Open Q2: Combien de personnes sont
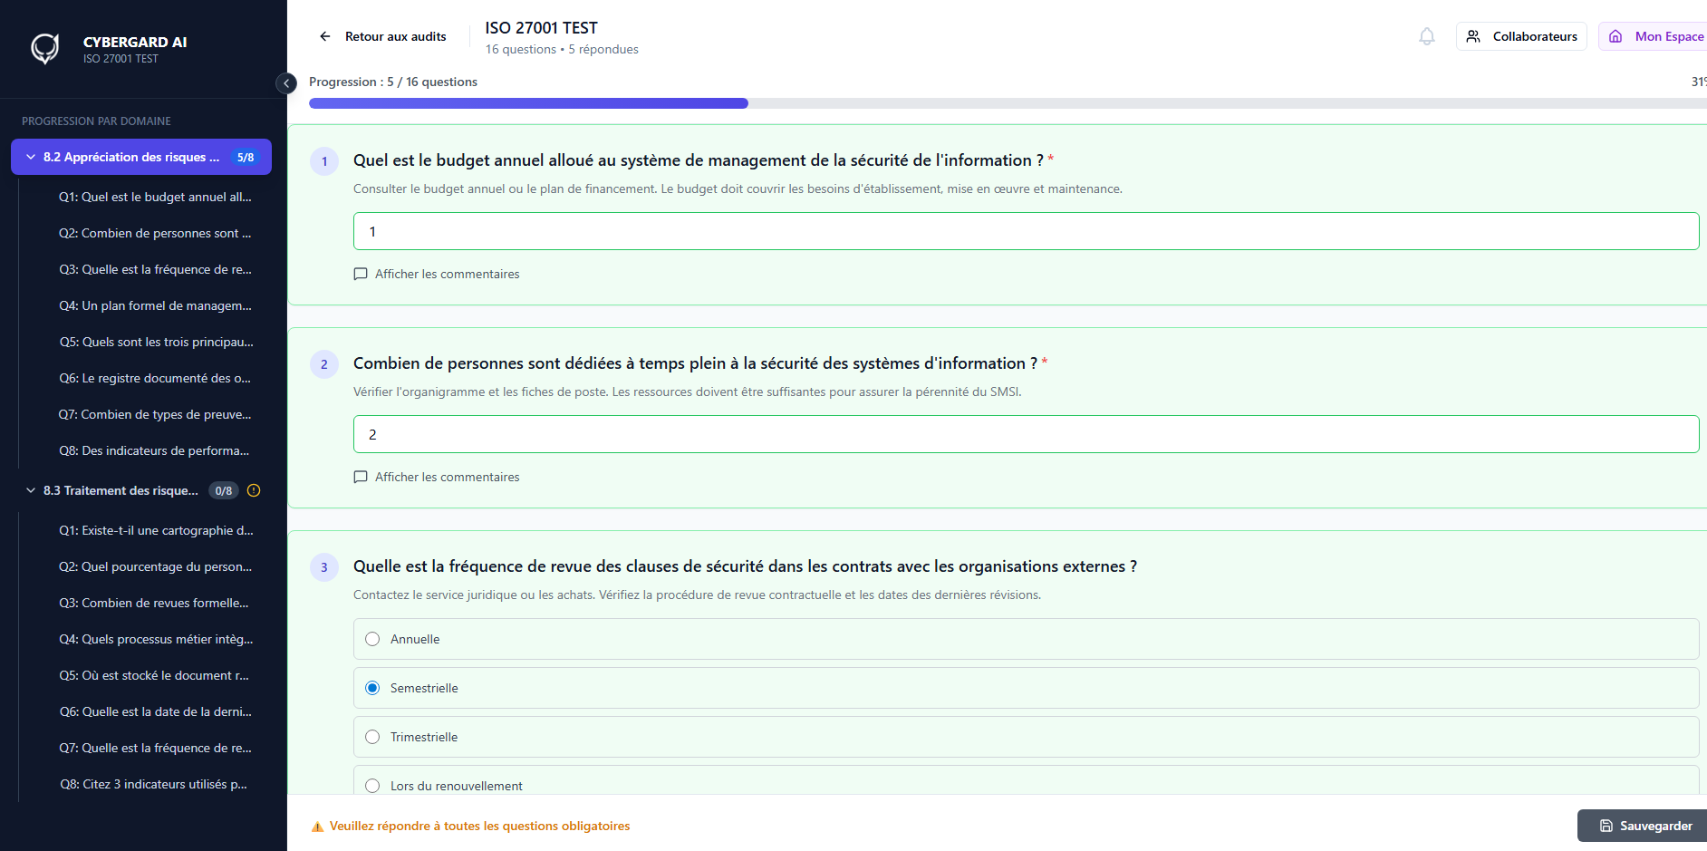The image size is (1707, 851). click(155, 233)
